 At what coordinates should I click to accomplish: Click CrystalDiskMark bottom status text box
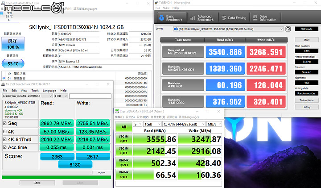pos(169,184)
